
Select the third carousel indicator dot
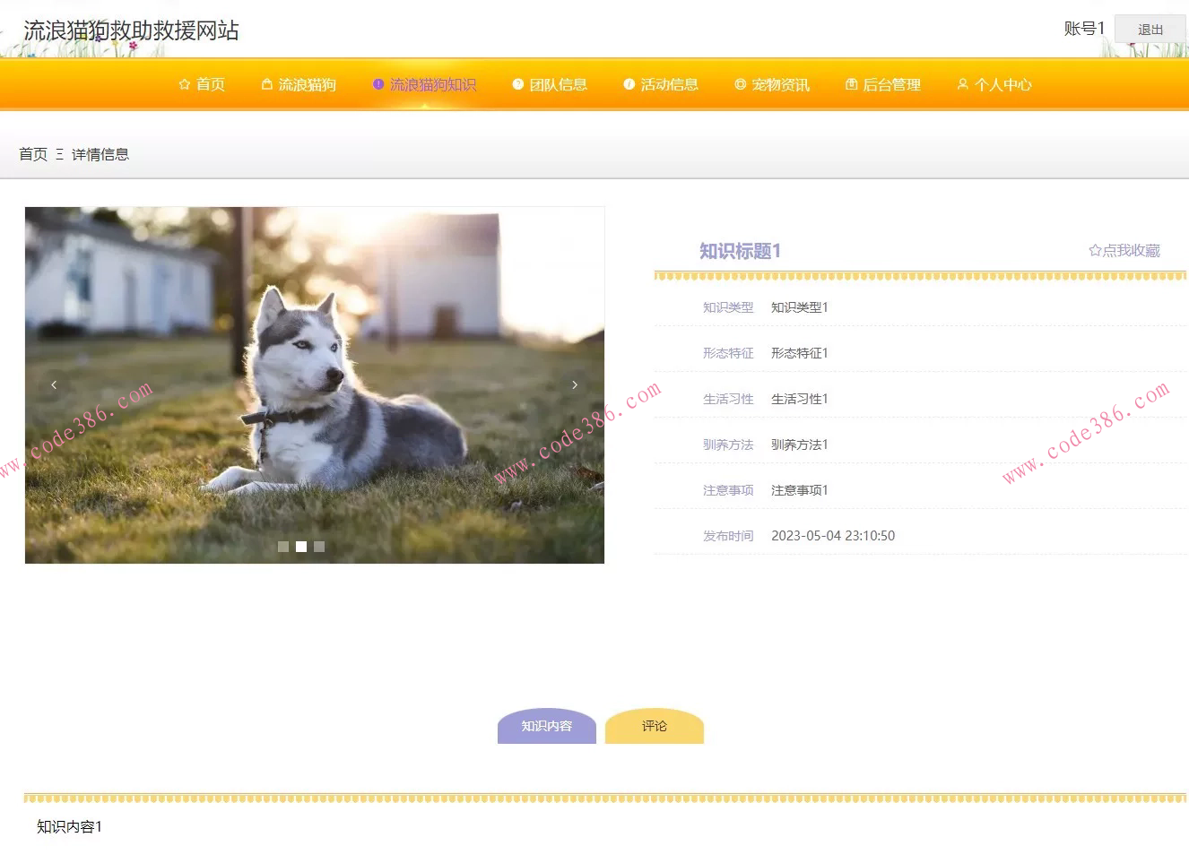(319, 547)
